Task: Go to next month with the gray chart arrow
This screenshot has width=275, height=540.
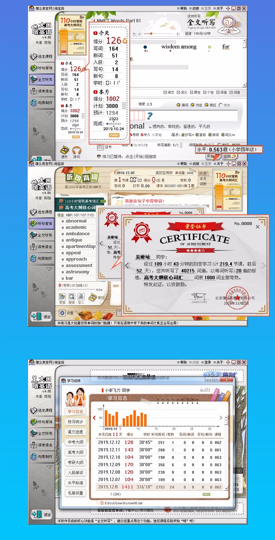Action: (221, 417)
